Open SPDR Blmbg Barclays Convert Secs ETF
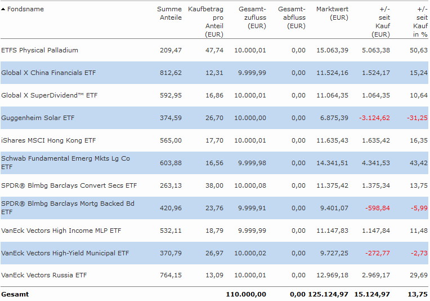The width and height of the screenshot is (430, 301). [69, 185]
